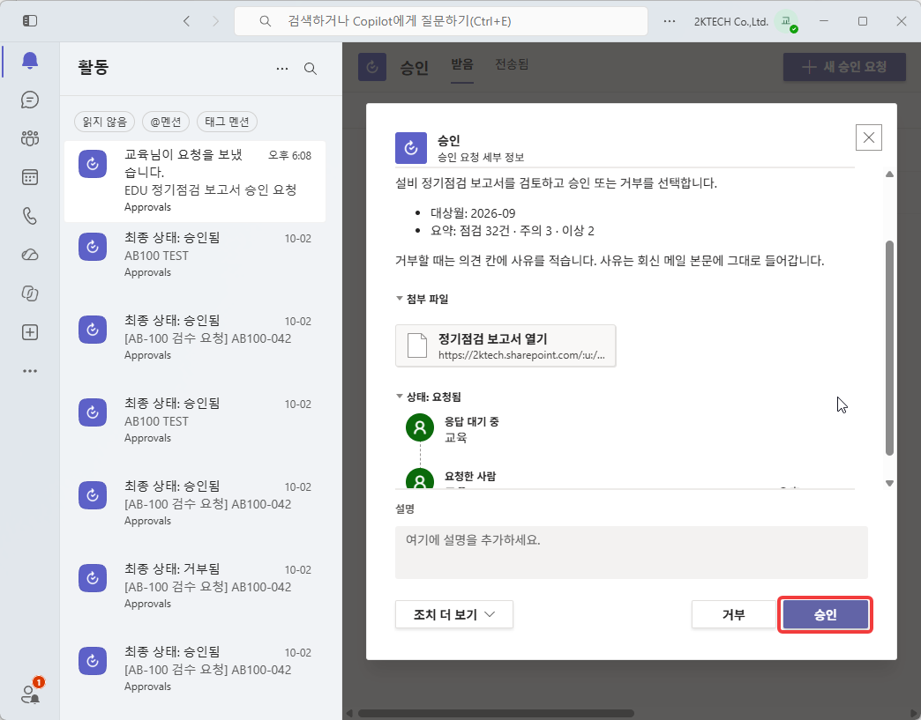The image size is (921, 720).
Task: Filter the feed by 읽지 않음
Action: click(105, 122)
